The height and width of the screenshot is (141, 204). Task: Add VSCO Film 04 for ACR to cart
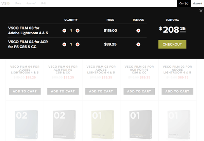(63, 91)
